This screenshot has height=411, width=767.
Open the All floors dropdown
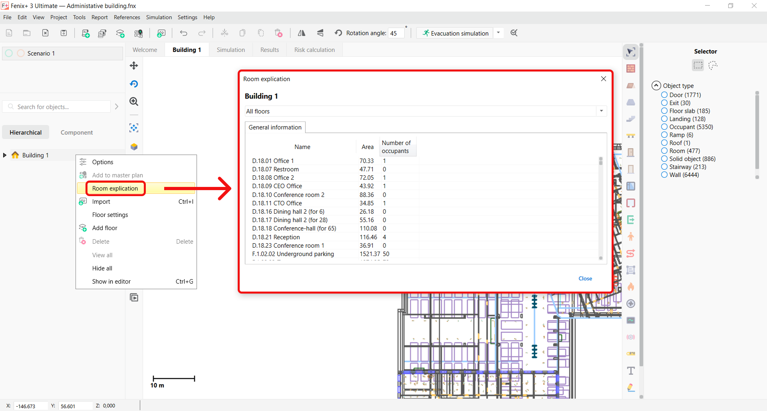pos(425,111)
